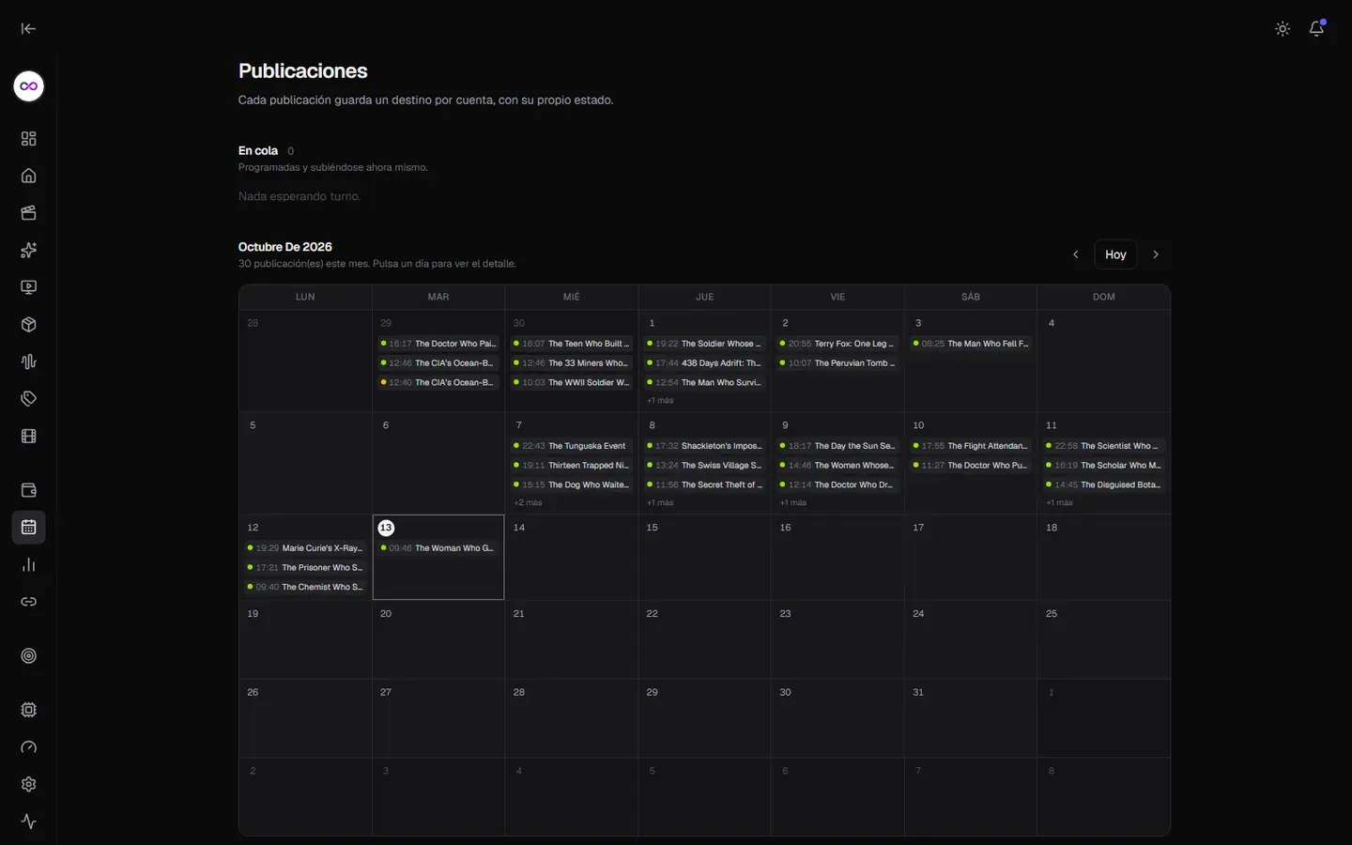Expand "+1 más" on October 9
1352x845 pixels.
tap(793, 503)
